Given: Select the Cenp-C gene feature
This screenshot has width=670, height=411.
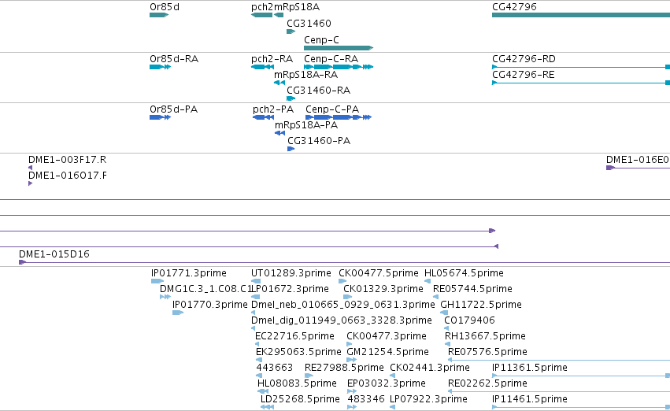Looking at the screenshot, I should [x=339, y=48].
